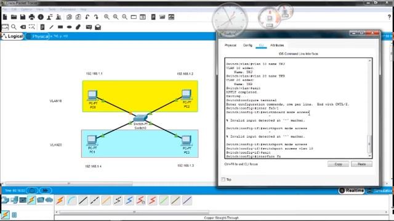The width and height of the screenshot is (394, 221).
Task: Click the 192.168.1.3 address label
Action: click(x=186, y=166)
